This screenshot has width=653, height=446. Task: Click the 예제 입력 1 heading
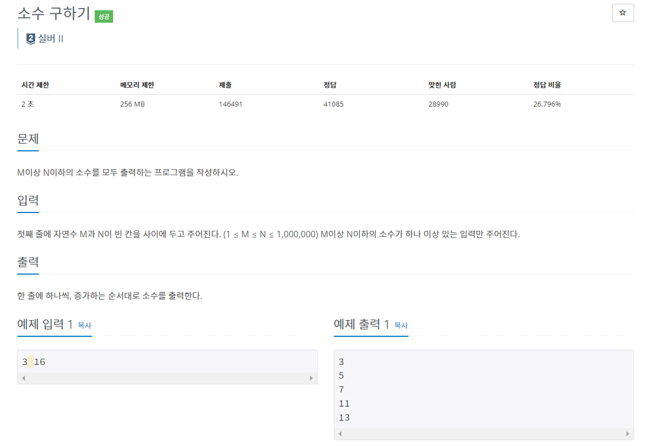tap(45, 324)
